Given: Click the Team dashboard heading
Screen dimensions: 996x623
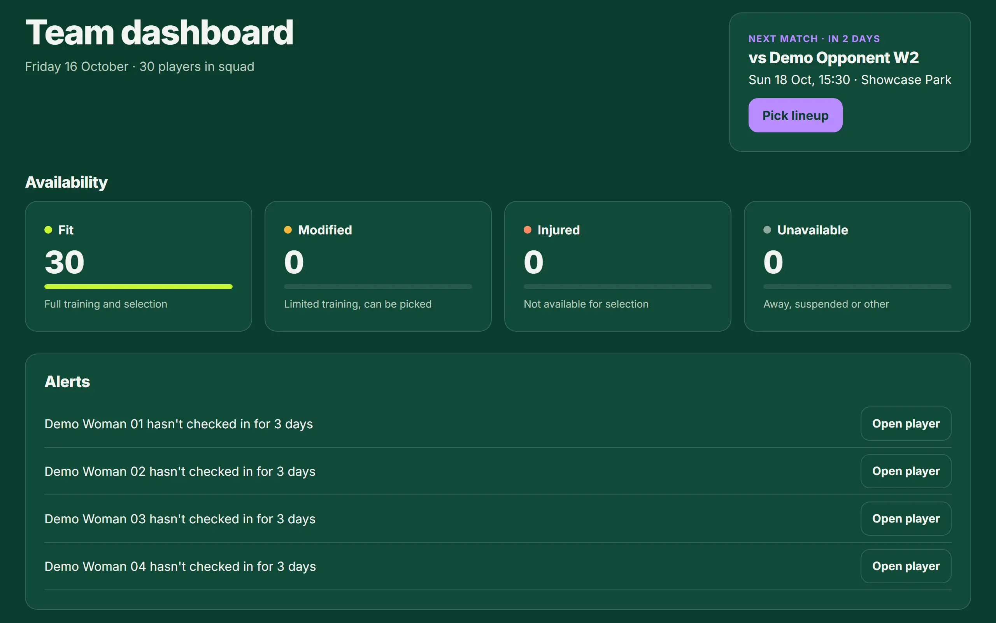Looking at the screenshot, I should point(159,32).
